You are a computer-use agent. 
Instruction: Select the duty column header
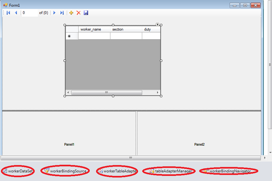point(151,29)
